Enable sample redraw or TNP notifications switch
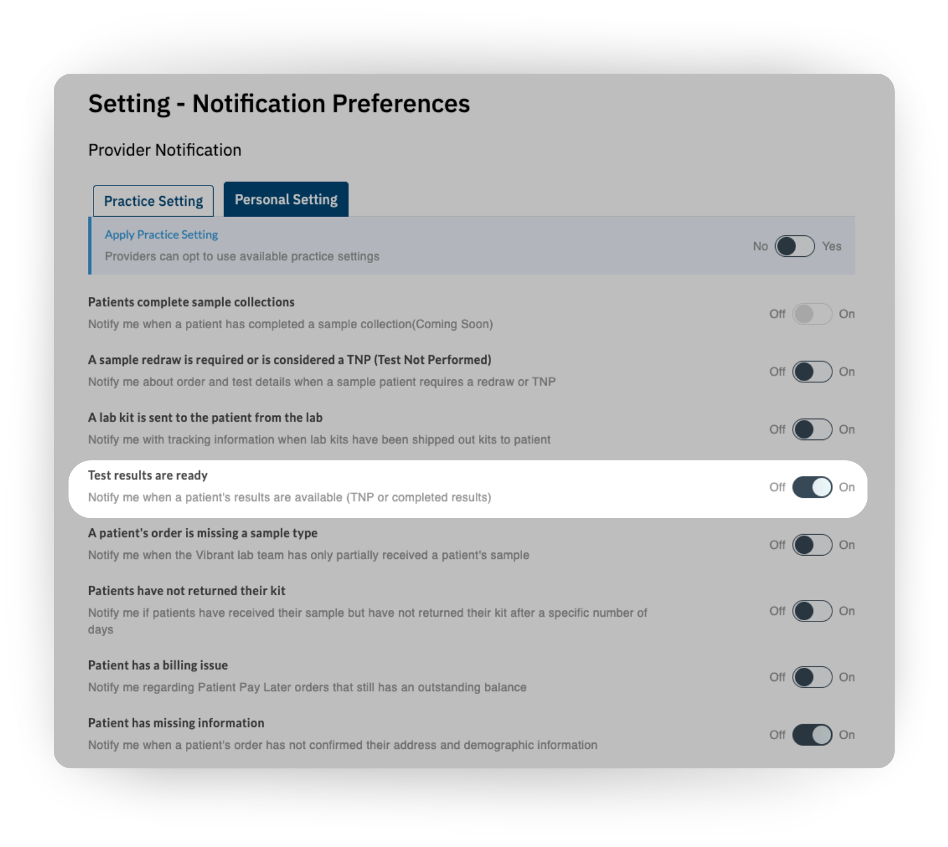948x847 pixels. tap(812, 372)
